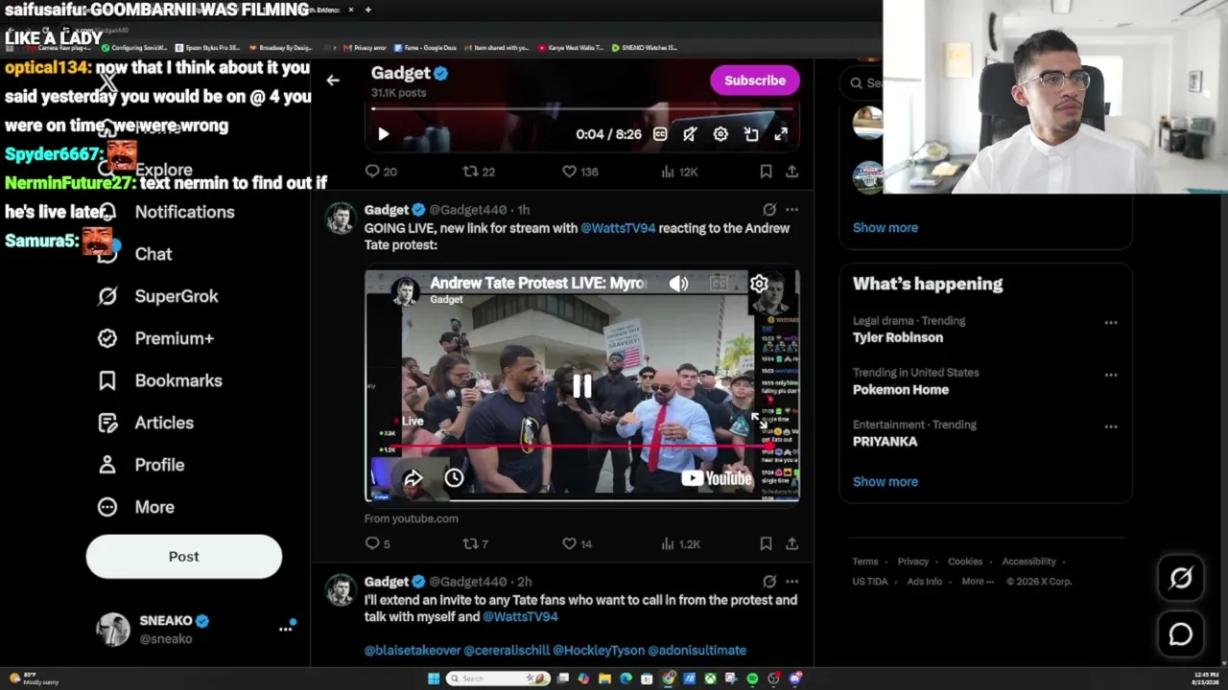Toggle closed captions on the top video

(x=660, y=134)
